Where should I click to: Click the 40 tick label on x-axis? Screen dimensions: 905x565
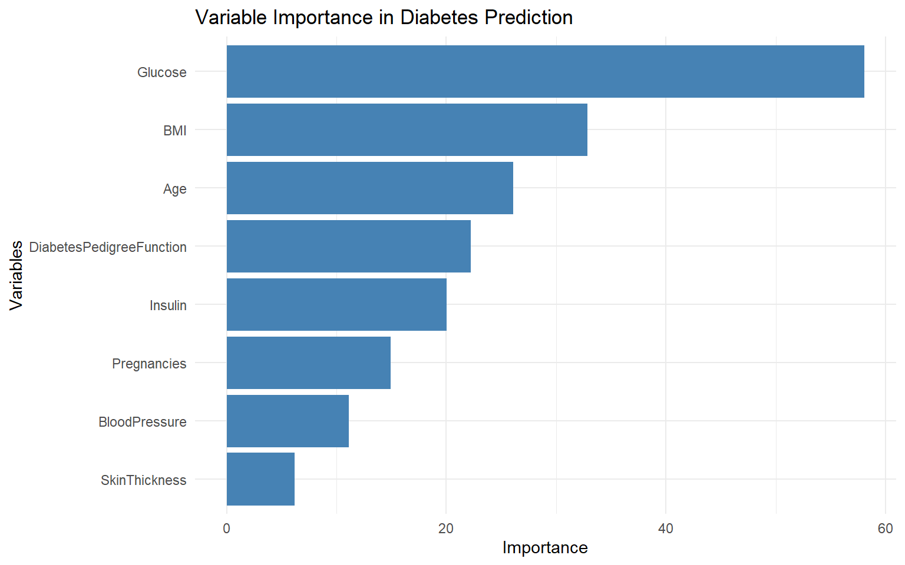click(x=666, y=529)
